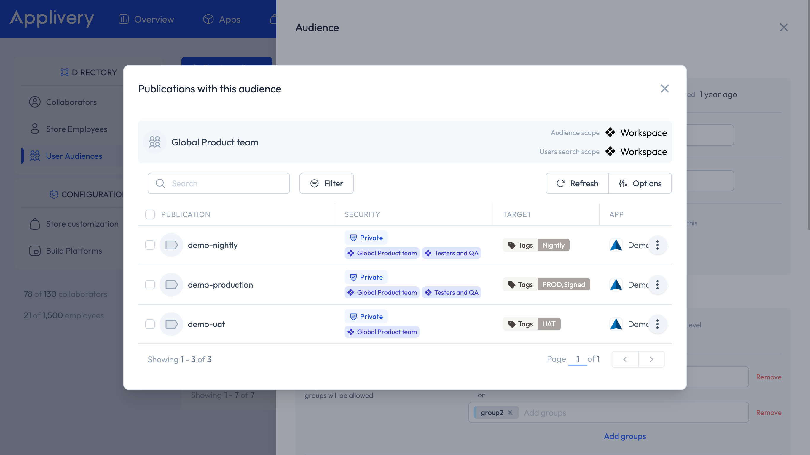The height and width of the screenshot is (455, 810).
Task: Select the demo-nightly checkbox
Action: 150,245
